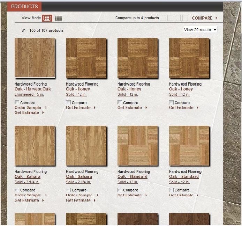Image resolution: width=242 pixels, height=226 pixels.
Task: Order Sample for Sahara 3 1/4 in.
Action: point(28,195)
